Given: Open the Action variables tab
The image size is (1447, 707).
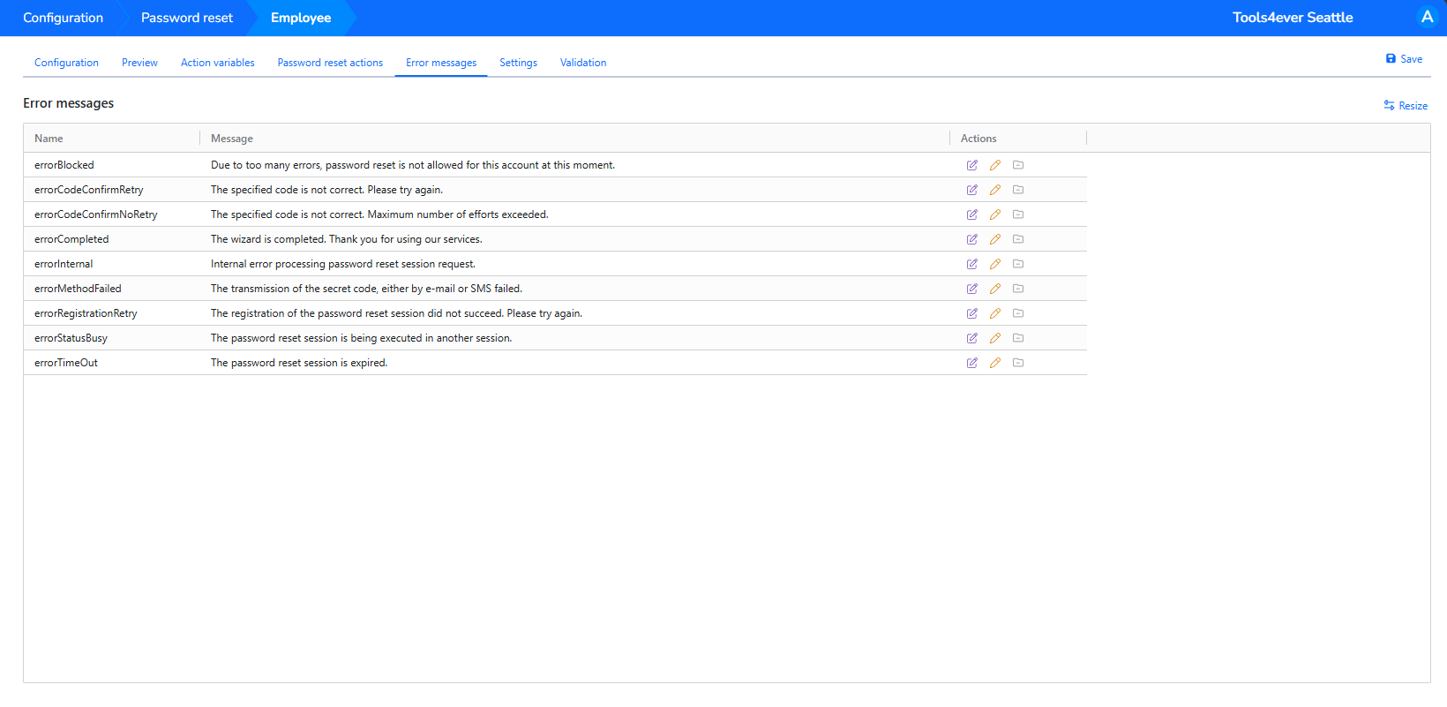Looking at the screenshot, I should (217, 63).
